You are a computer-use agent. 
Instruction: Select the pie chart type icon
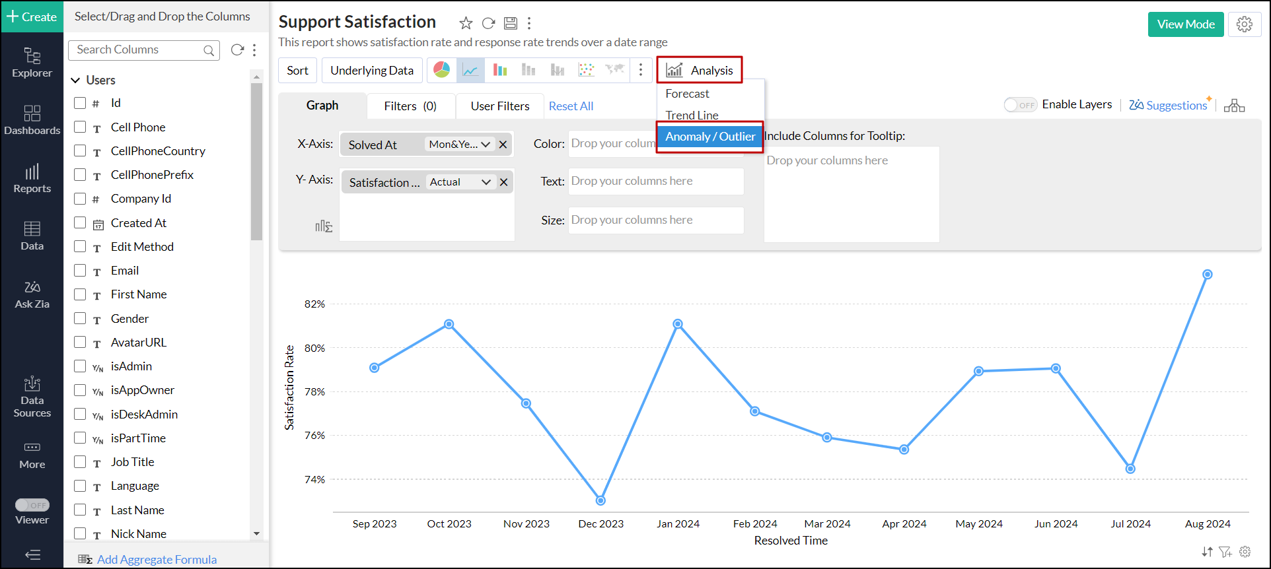pos(442,70)
